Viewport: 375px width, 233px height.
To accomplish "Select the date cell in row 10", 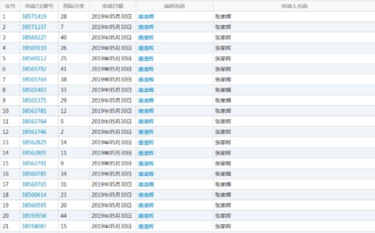I will click(112, 111).
